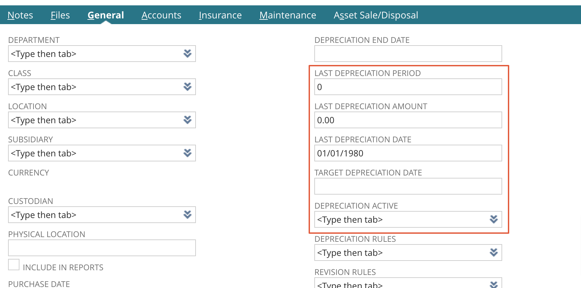Select the Target Depreciation Date field
This screenshot has height=288, width=581.
408,186
